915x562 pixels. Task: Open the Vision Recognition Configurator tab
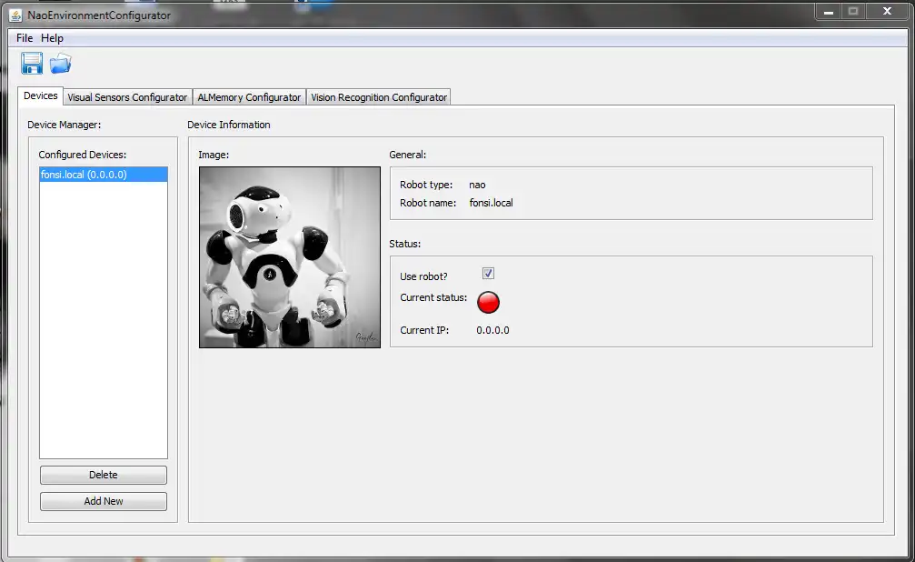pos(379,97)
